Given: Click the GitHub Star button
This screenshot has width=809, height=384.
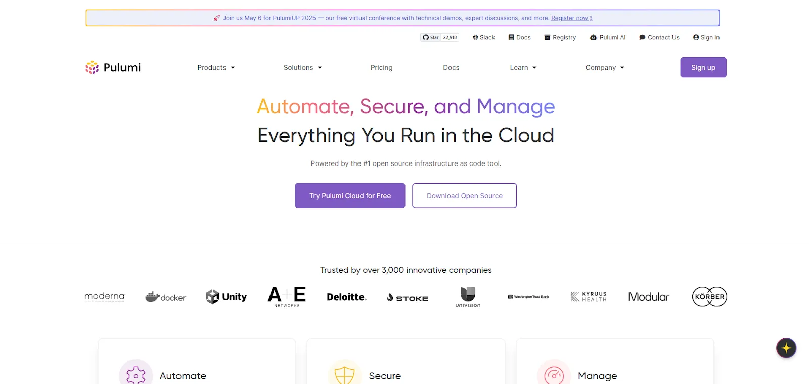Looking at the screenshot, I should click(431, 37).
